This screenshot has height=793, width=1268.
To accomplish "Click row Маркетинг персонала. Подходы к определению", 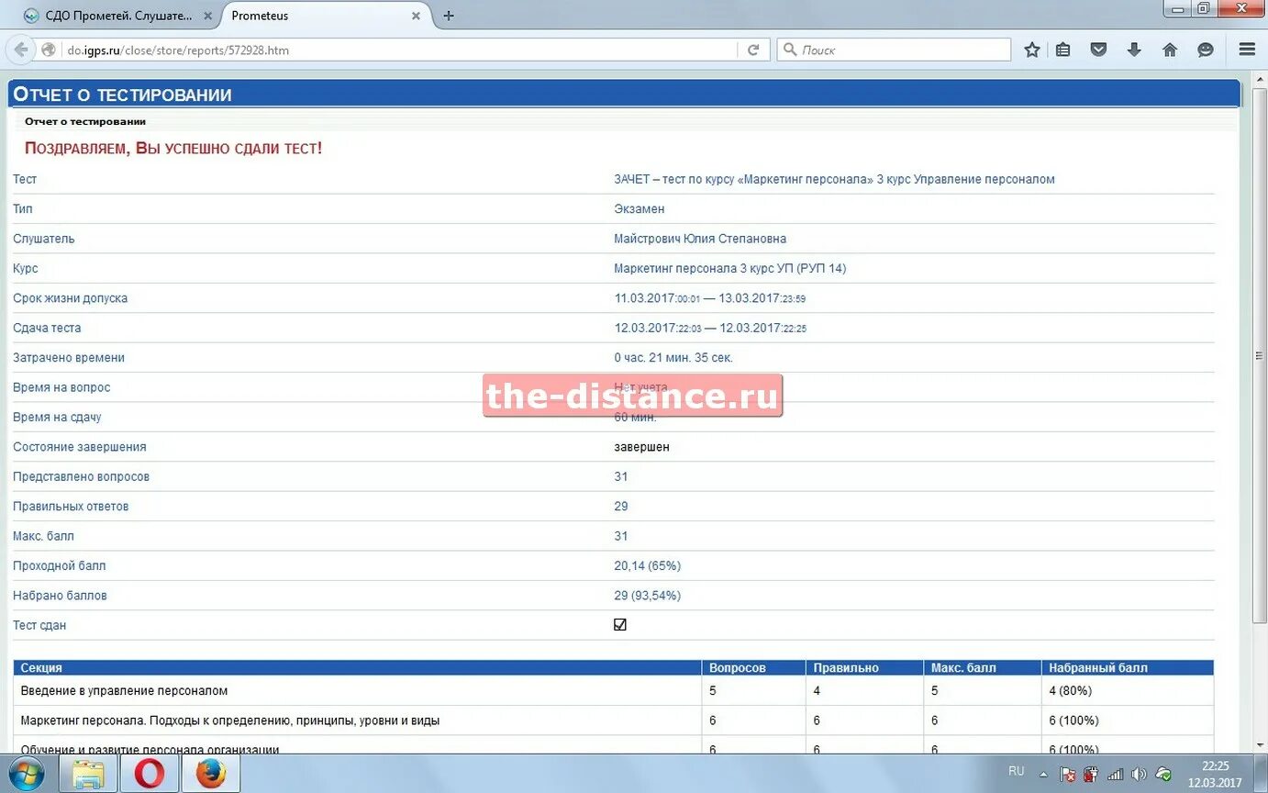I will [614, 720].
